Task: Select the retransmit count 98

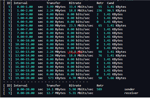Action: (100, 52)
